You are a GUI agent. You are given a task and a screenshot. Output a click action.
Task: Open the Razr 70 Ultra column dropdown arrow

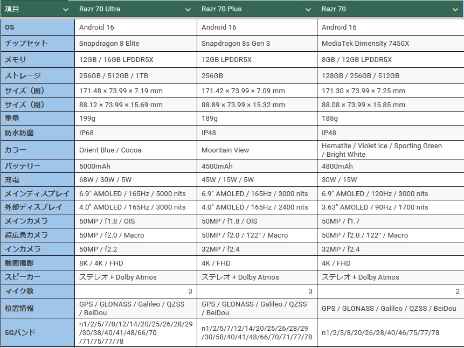(188, 10)
